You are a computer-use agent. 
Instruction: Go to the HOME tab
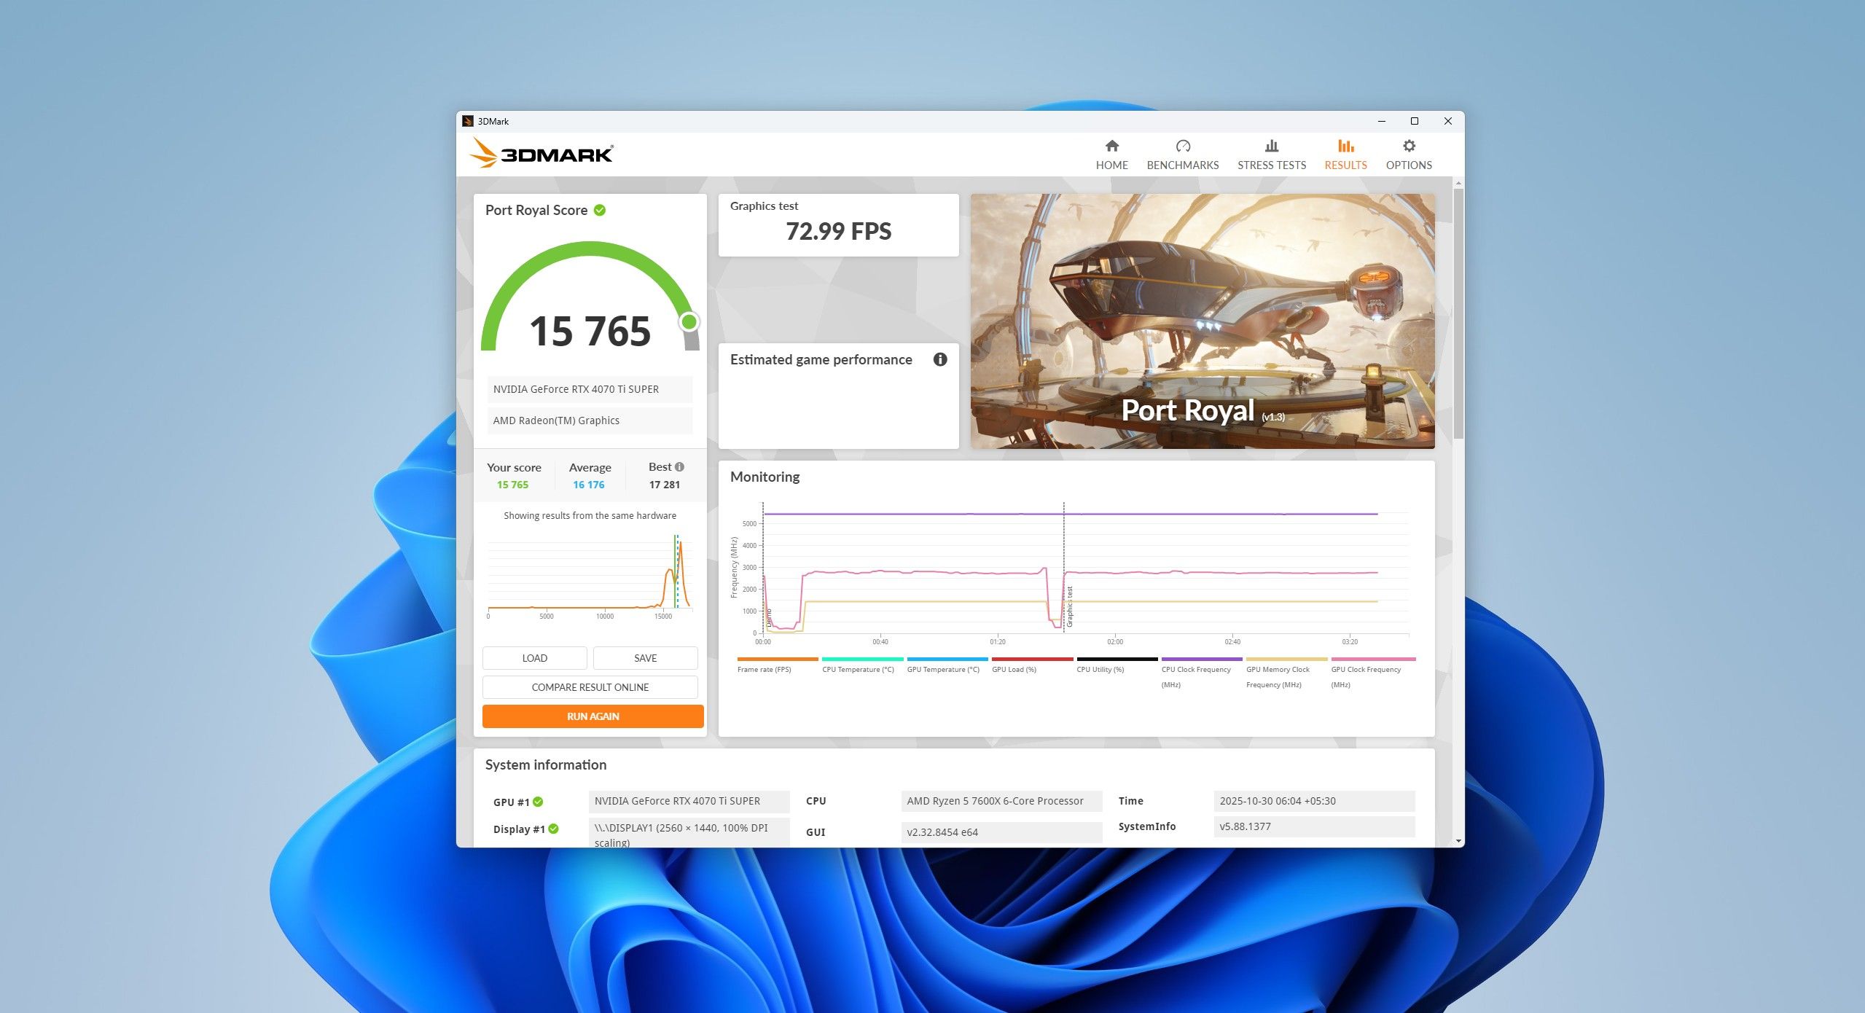coord(1111,155)
